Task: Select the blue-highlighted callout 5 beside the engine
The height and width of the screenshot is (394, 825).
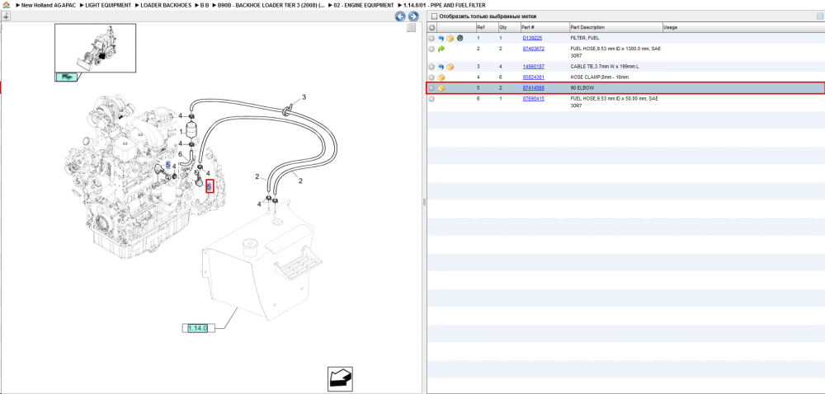Action: tap(167, 165)
